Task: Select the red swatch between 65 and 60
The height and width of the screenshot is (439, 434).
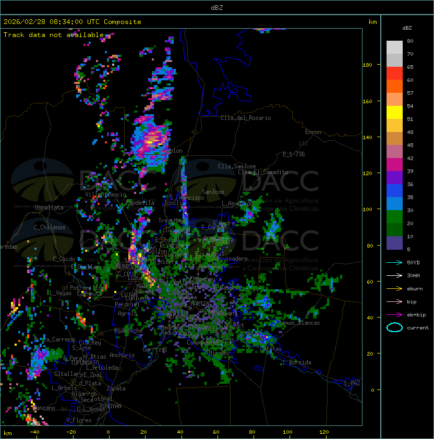Action: tap(394, 74)
